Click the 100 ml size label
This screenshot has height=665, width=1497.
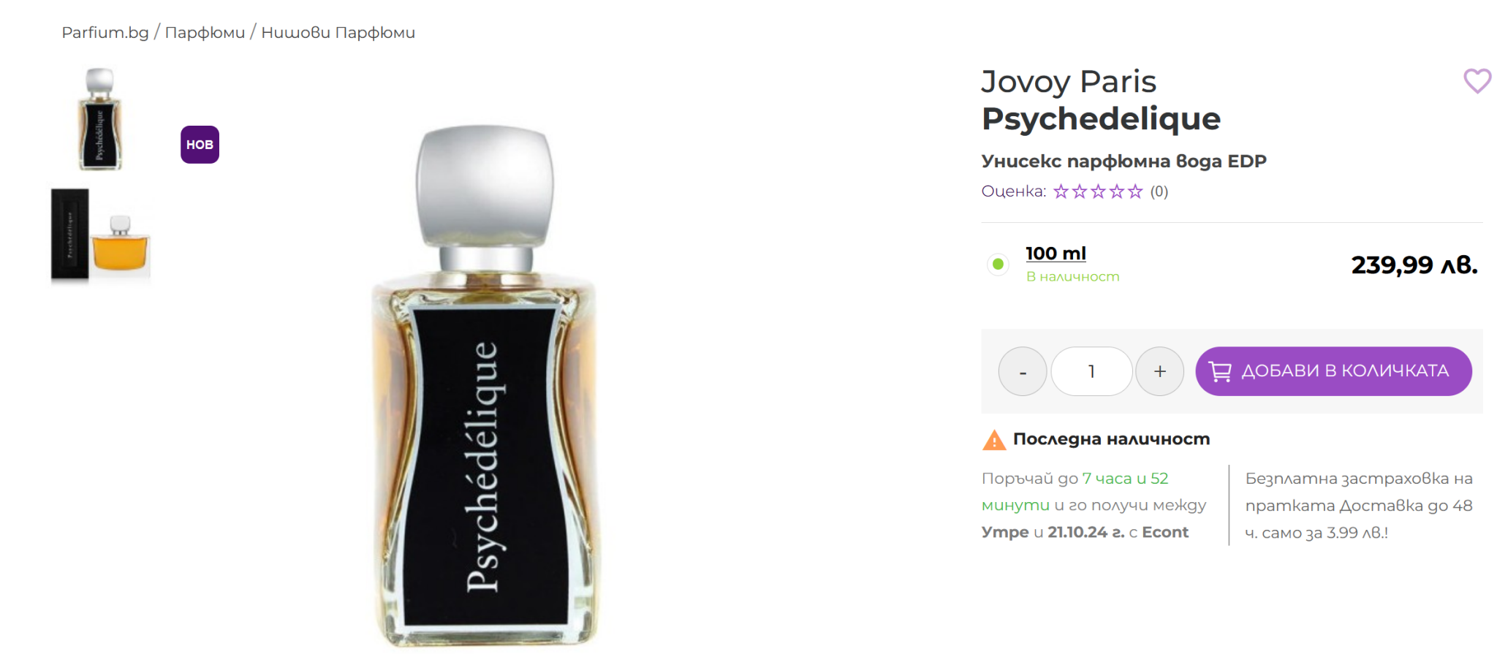1056,254
